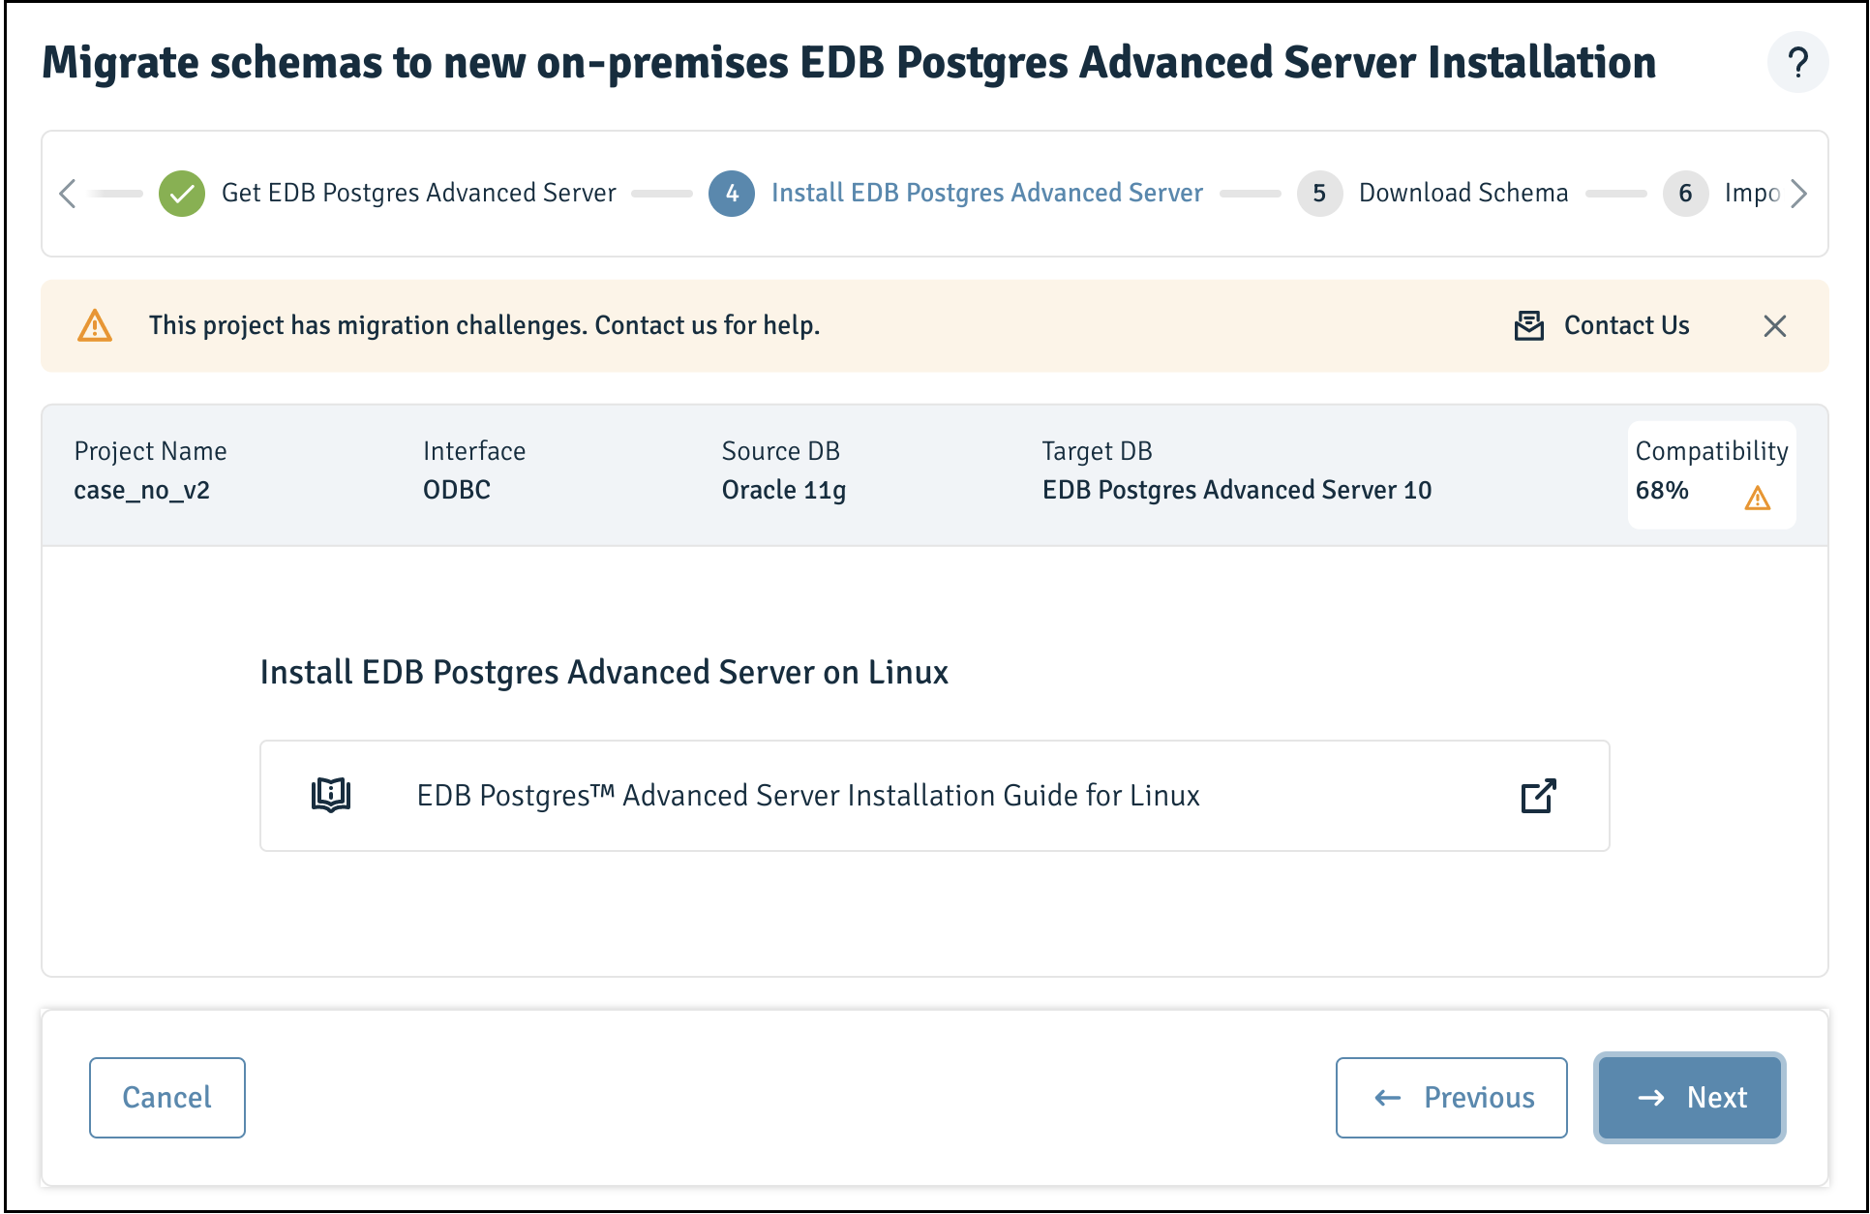Click the step 6 circle icon
The image size is (1870, 1214).
click(x=1685, y=194)
